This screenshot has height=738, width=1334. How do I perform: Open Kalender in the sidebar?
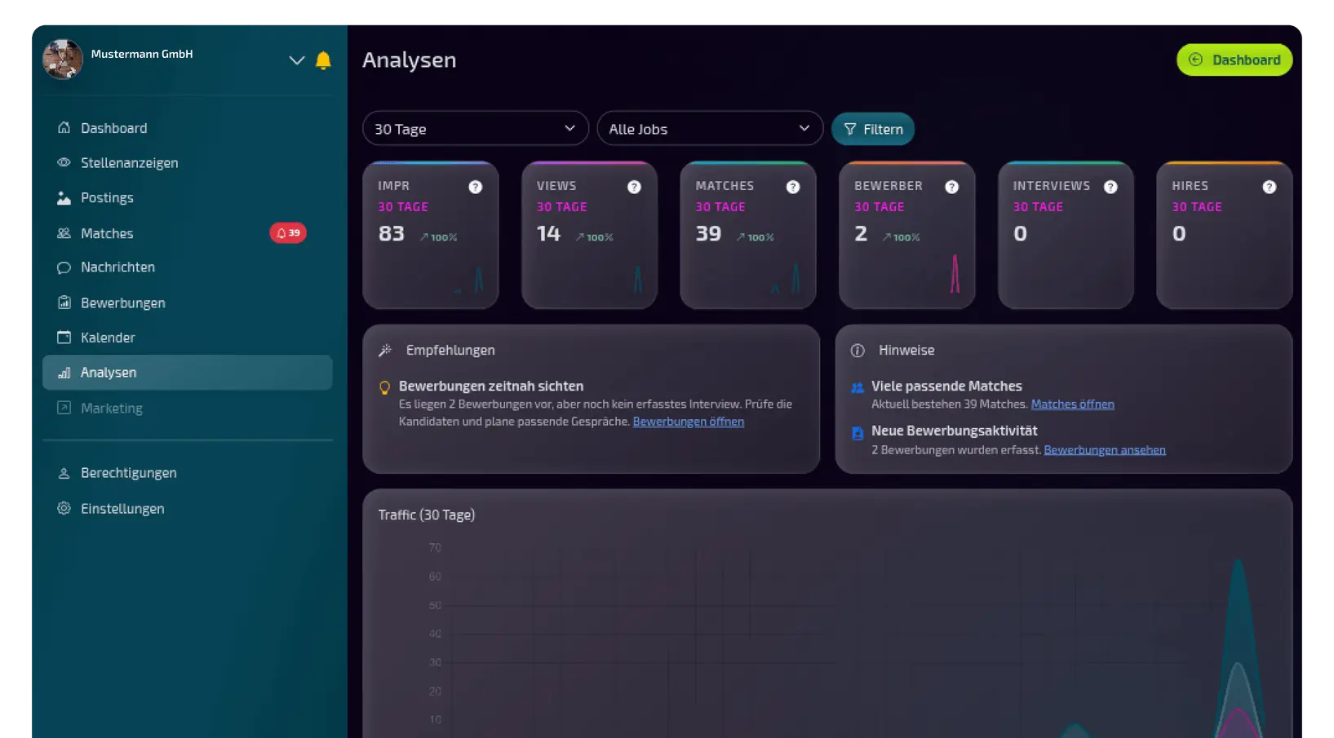[187, 338]
